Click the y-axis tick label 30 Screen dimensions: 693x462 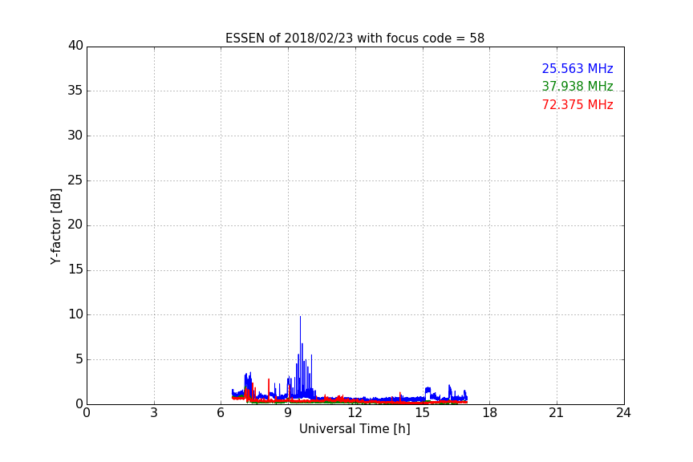coord(75,136)
